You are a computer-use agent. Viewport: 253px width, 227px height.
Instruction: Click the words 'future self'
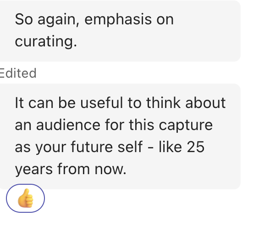coord(107,147)
